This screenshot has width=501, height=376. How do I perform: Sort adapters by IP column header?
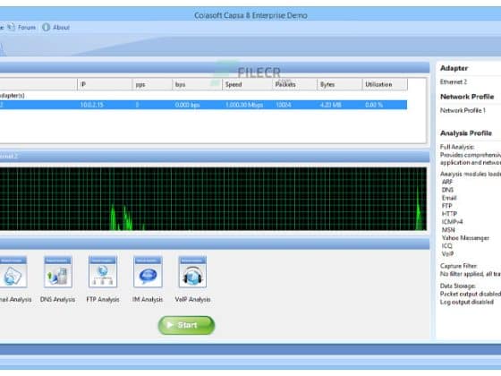point(105,84)
